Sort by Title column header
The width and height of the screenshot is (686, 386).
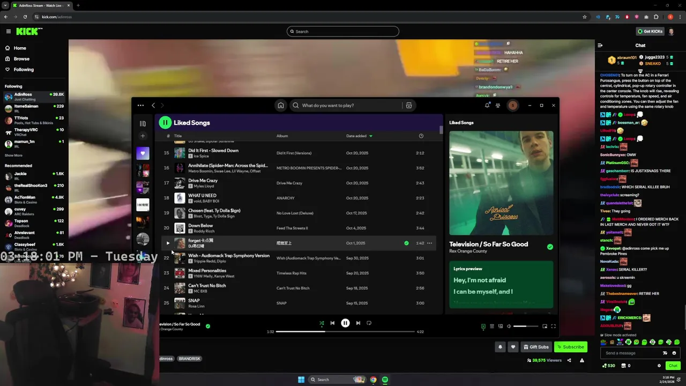177,136
